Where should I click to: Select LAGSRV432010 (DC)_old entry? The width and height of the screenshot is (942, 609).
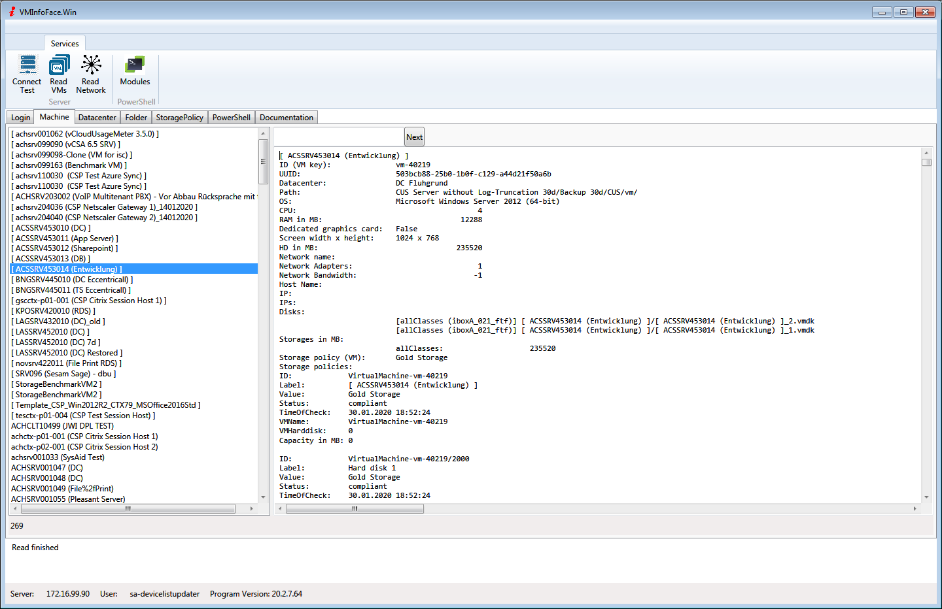click(x=58, y=321)
